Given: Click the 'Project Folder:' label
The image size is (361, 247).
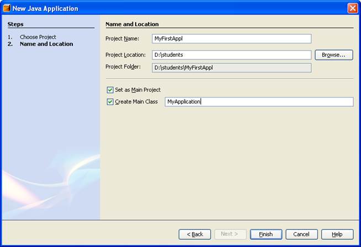Looking at the screenshot, I should click(x=123, y=67).
